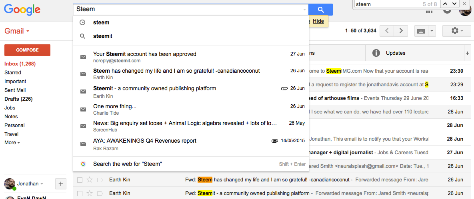Toggle importance marker on 'Steemit - a community' email

pos(100,193)
